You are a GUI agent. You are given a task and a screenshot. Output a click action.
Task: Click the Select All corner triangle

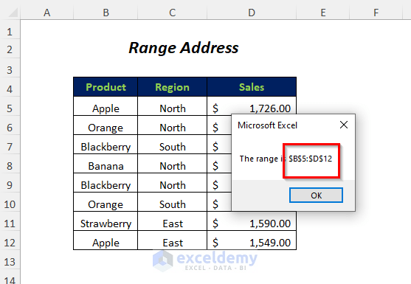[13, 13]
